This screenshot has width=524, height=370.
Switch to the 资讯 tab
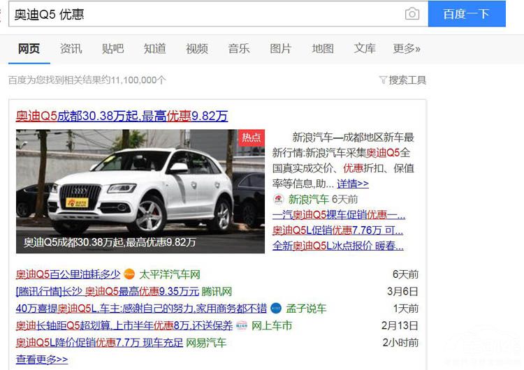tap(71, 49)
